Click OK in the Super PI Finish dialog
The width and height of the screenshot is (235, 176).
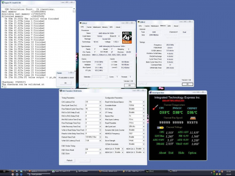tap(65, 83)
